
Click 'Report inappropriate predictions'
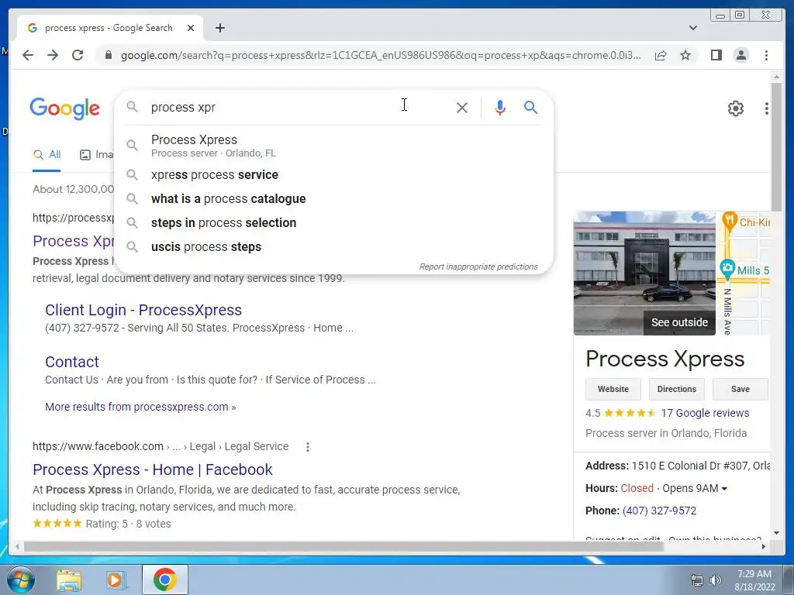[478, 267]
